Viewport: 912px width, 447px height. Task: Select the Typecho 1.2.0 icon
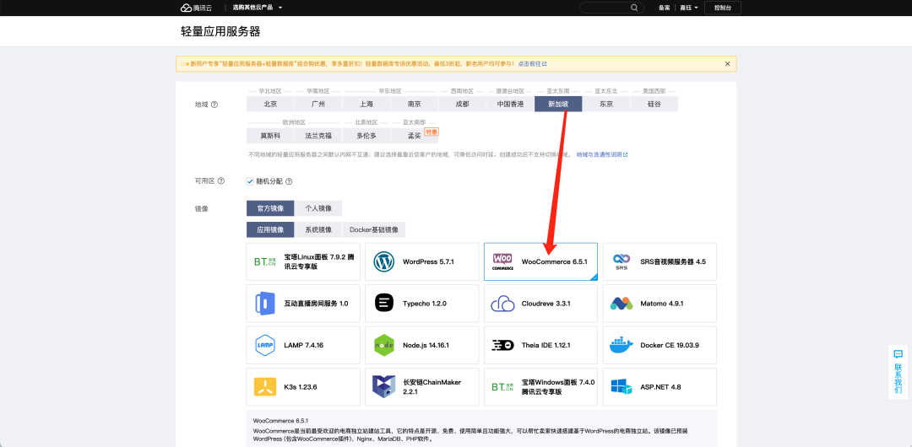[384, 304]
